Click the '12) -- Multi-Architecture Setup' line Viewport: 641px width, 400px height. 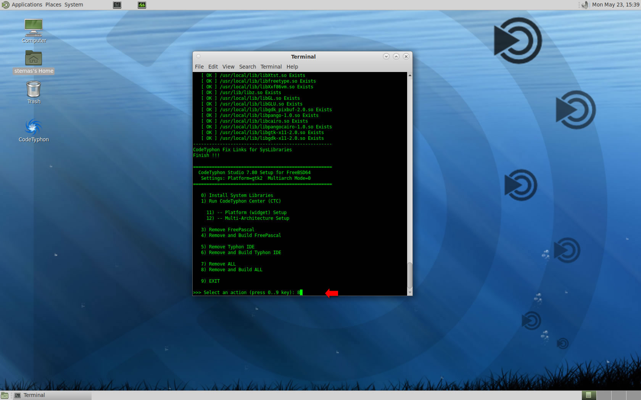(248, 218)
